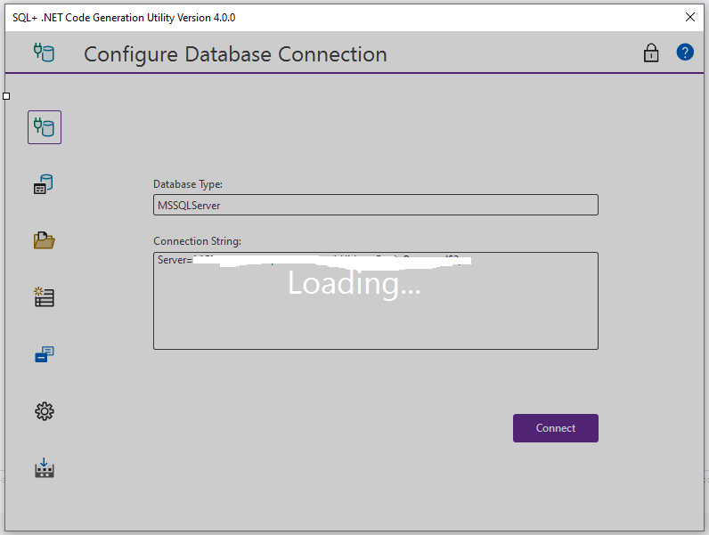Open settings gear in sidebar
Viewport: 709px width, 535px height.
pos(44,411)
